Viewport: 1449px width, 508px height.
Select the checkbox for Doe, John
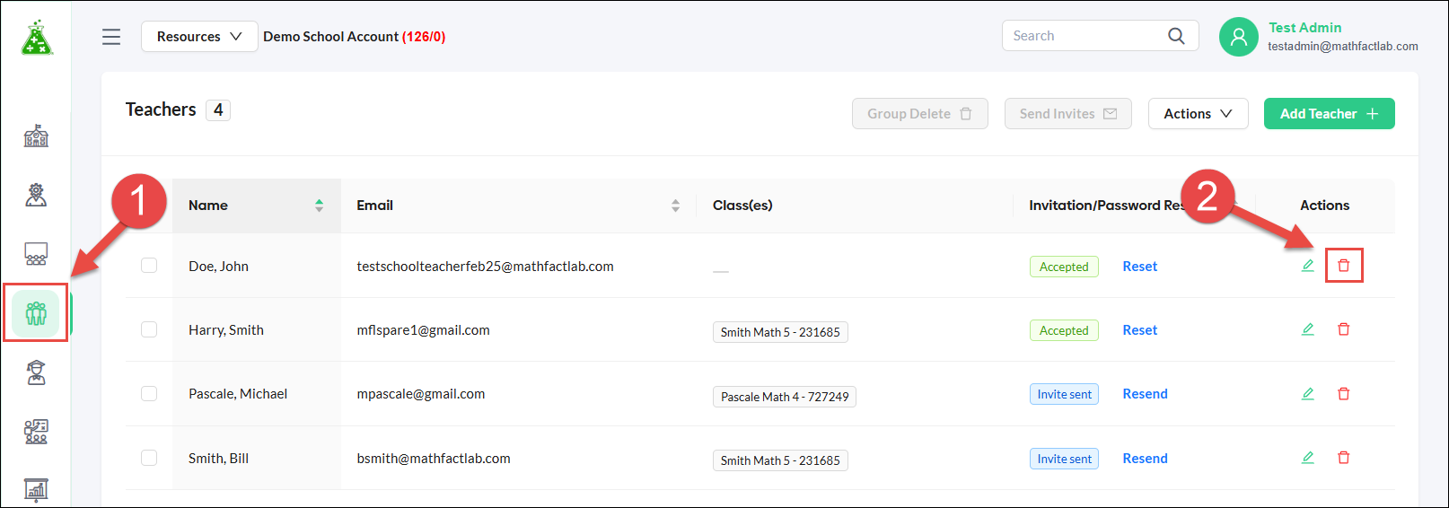click(149, 266)
